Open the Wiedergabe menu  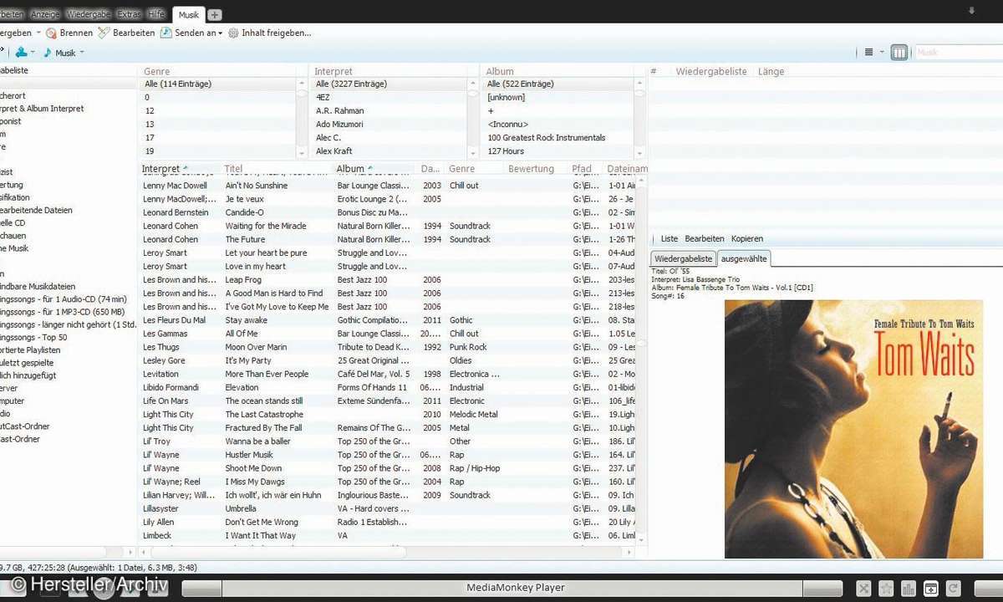pyautogui.click(x=89, y=14)
